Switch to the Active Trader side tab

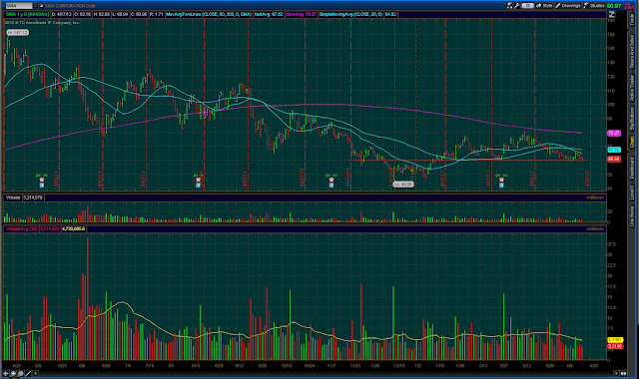click(x=632, y=88)
